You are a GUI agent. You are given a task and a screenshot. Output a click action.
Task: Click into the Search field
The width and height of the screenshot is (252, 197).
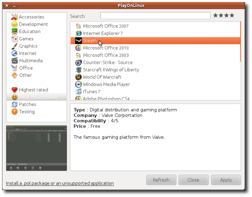pos(155,16)
